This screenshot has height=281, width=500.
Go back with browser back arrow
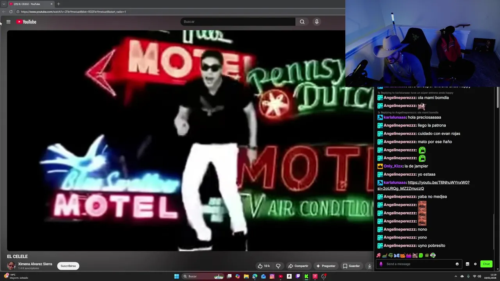point(4,12)
